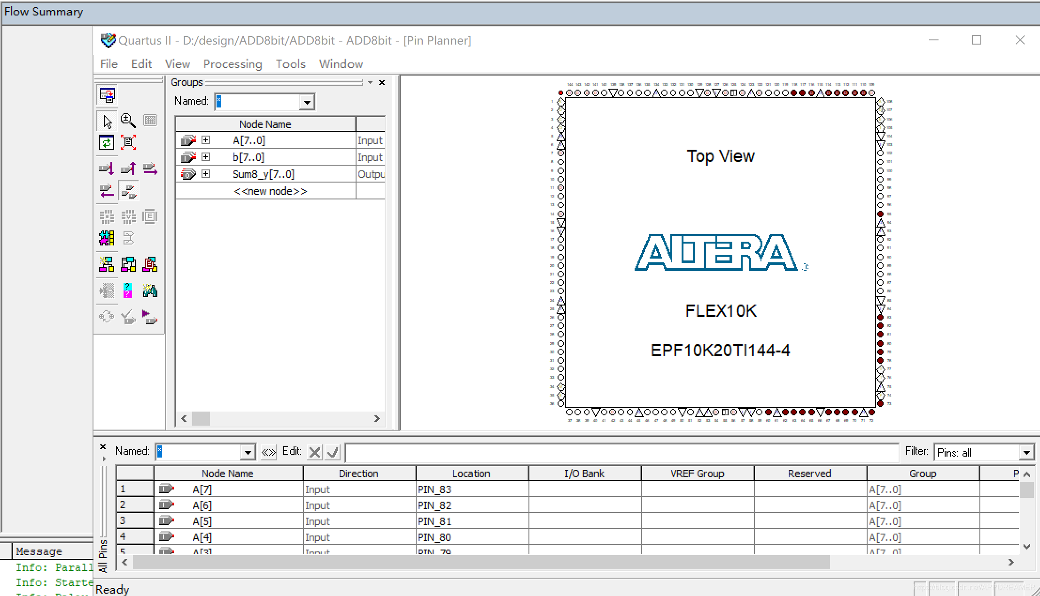Click the cyan-magenta question marks icon
The height and width of the screenshot is (596, 1040).
(128, 290)
